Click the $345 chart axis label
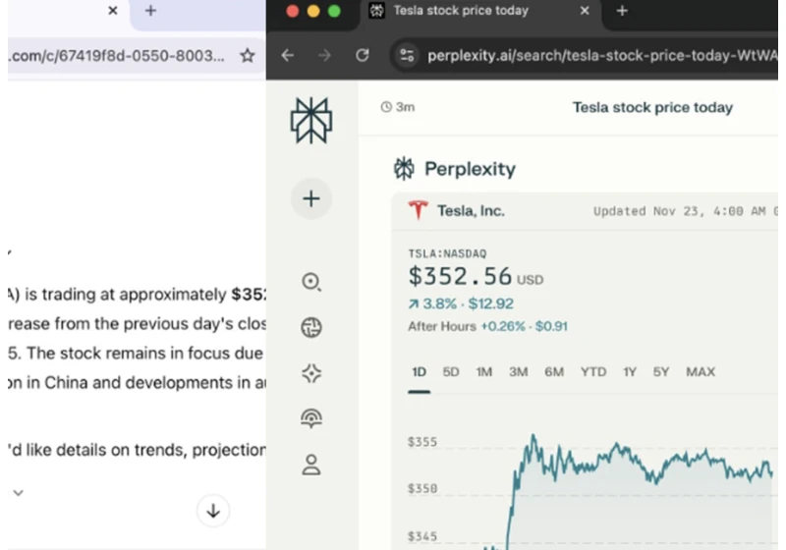This screenshot has width=786, height=550. pos(422,536)
